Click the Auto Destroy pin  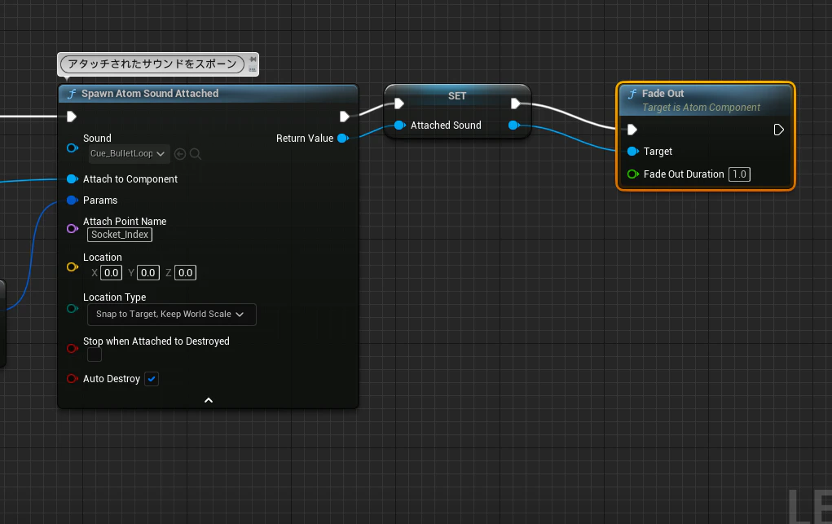pos(73,378)
